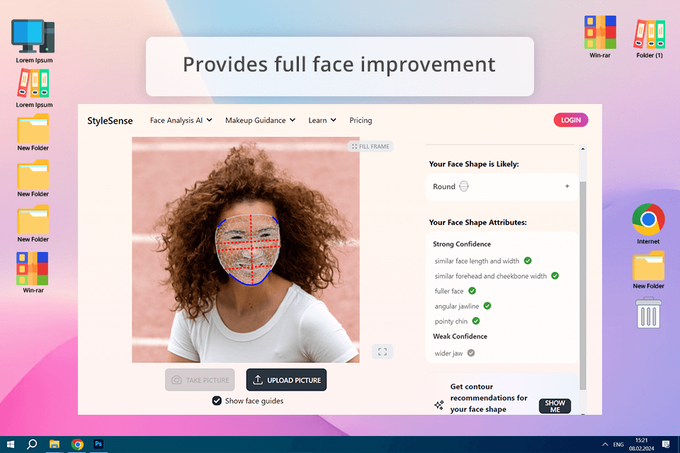This screenshot has width=680, height=453.
Task: Open the Recycle Bin icon
Action: [648, 313]
